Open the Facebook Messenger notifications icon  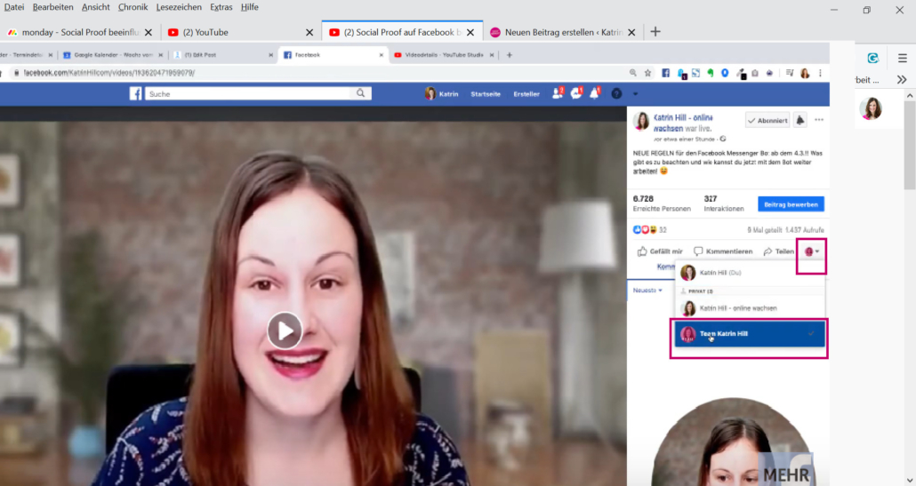click(x=576, y=93)
